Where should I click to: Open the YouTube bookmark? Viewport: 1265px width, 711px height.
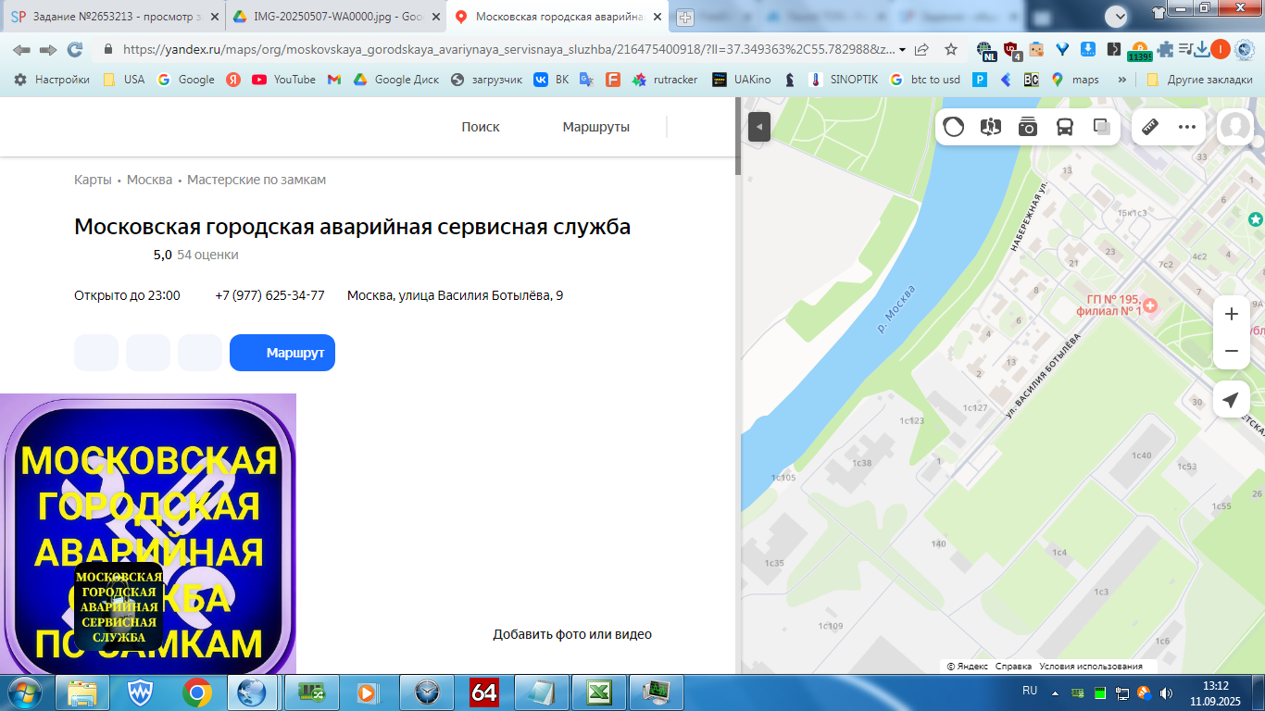283,80
